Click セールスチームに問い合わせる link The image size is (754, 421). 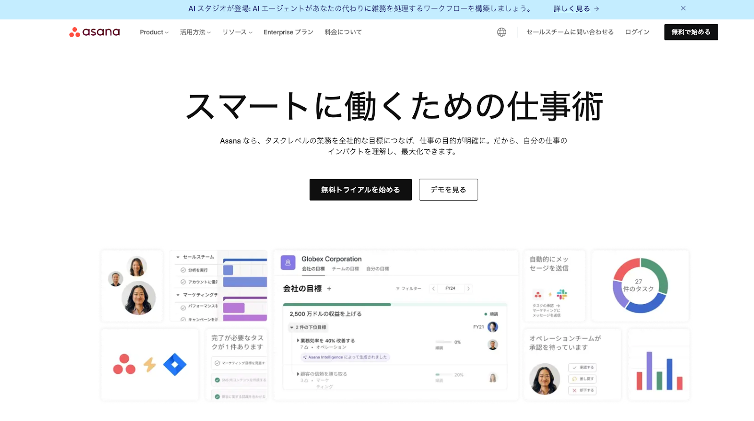point(570,32)
